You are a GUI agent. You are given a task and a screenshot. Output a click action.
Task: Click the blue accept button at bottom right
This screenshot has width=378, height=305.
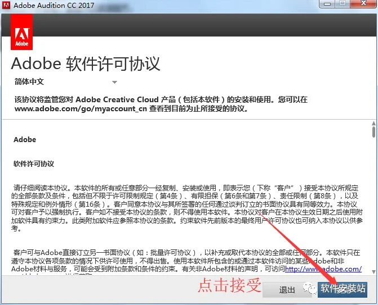[343, 289]
